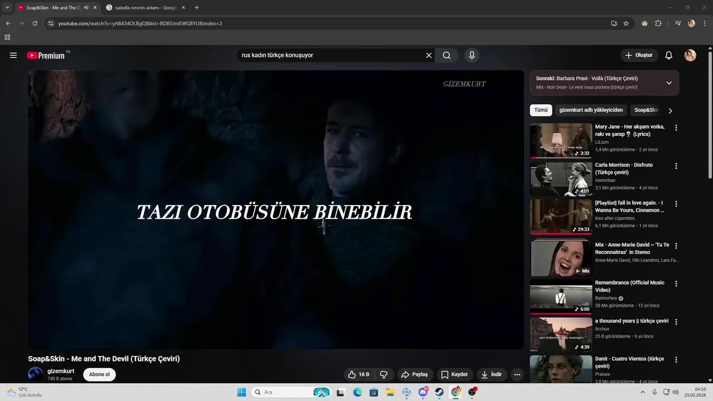Open Mix Anne-Marie David title link
This screenshot has height=401, width=713.
coord(632,248)
